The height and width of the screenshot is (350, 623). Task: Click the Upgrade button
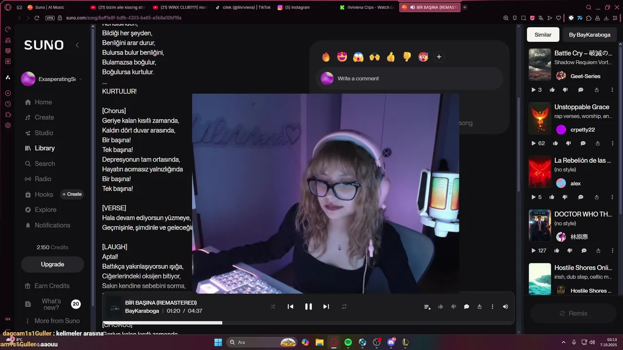click(53, 264)
